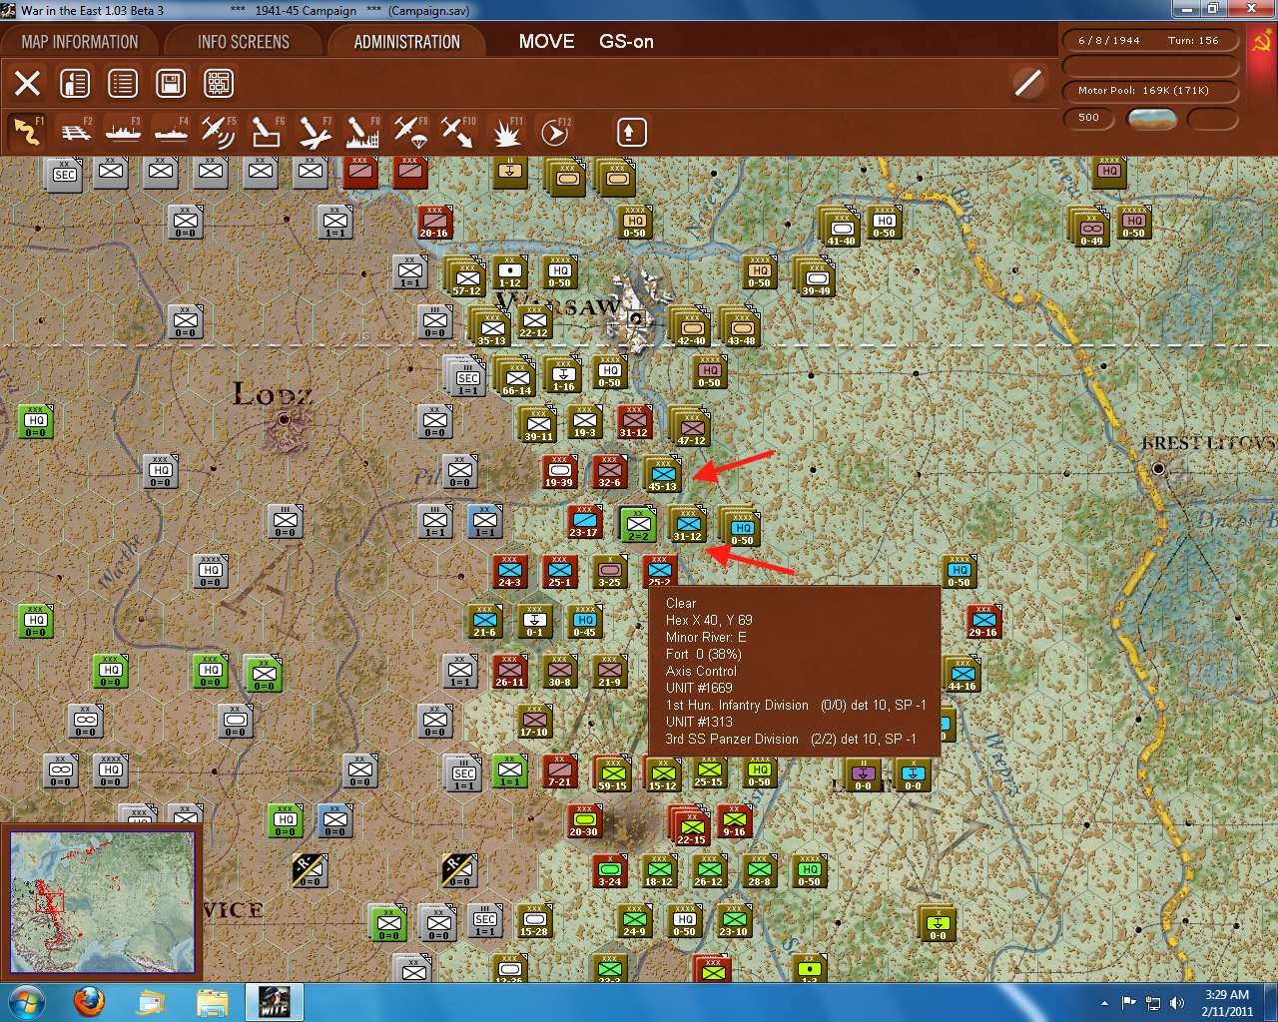The image size is (1278, 1022).
Task: Choose the F4 amphibious ship icon
Action: (x=171, y=132)
